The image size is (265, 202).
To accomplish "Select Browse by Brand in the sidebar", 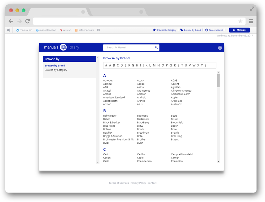I will tap(55, 66).
